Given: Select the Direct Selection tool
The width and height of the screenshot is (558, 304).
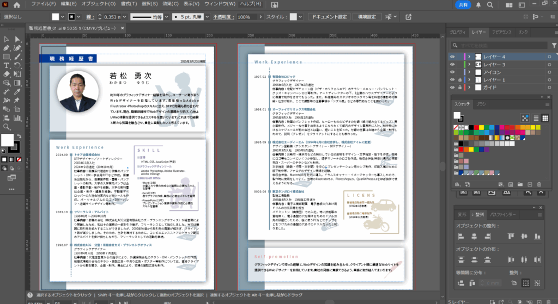Looking at the screenshot, I should [17, 39].
